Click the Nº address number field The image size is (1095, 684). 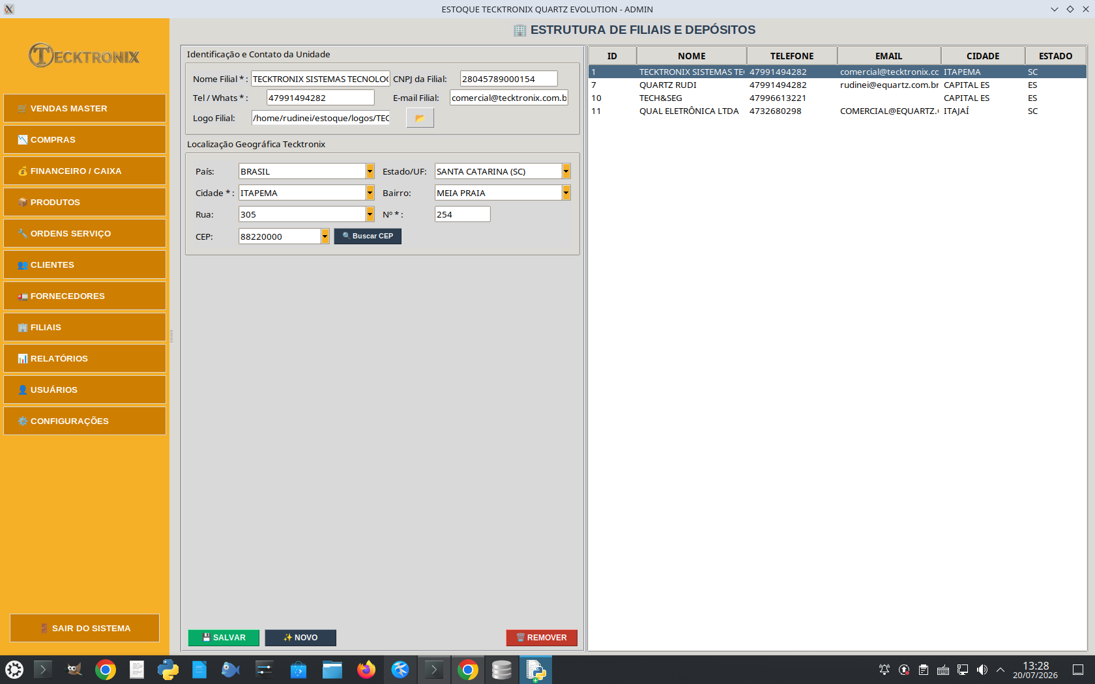click(463, 214)
